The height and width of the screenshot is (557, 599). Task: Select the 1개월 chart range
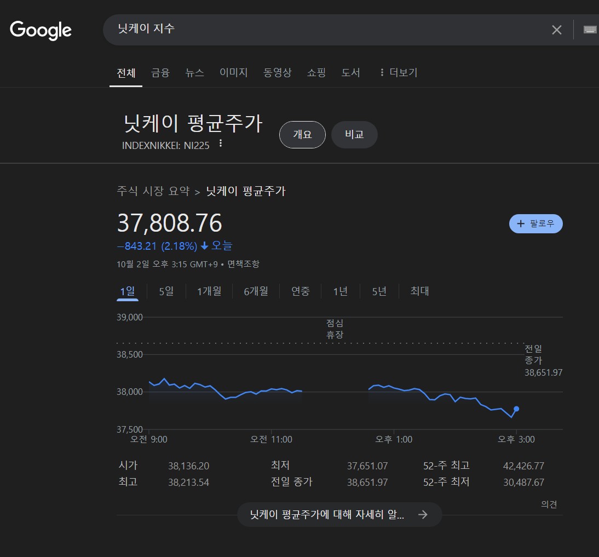(209, 291)
